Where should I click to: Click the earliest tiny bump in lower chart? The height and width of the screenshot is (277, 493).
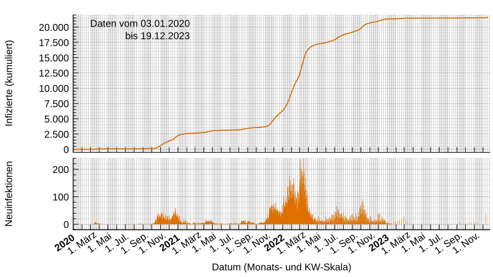coord(96,223)
